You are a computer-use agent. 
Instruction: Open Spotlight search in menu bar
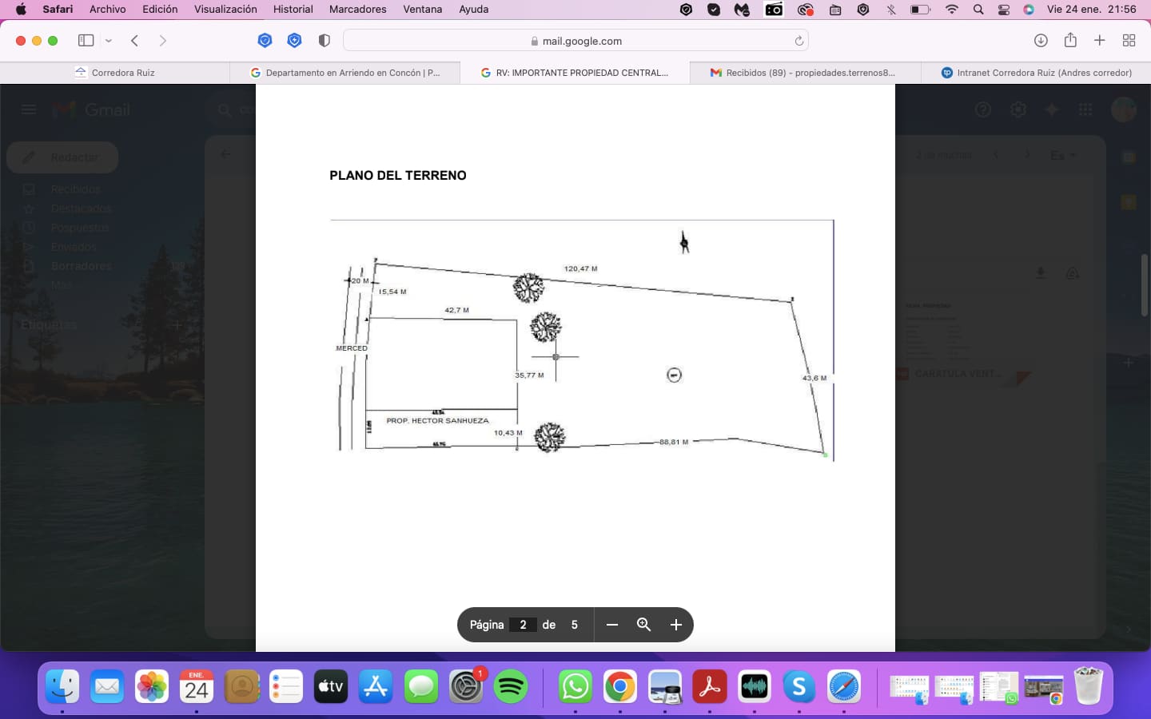click(978, 10)
